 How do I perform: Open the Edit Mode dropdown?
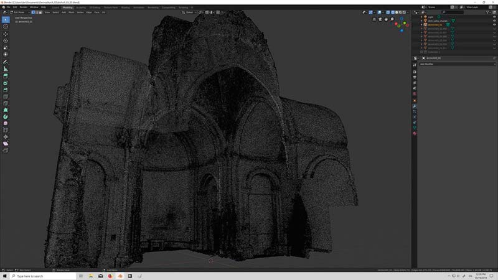pos(19,12)
